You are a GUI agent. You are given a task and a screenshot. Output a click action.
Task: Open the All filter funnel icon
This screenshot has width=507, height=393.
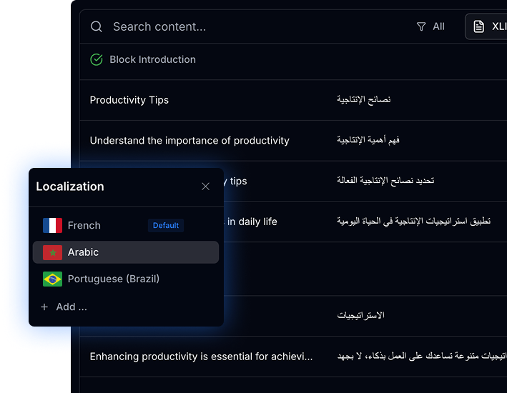click(x=421, y=27)
